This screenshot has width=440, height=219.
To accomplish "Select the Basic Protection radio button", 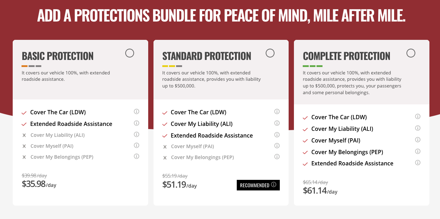I will click(129, 53).
